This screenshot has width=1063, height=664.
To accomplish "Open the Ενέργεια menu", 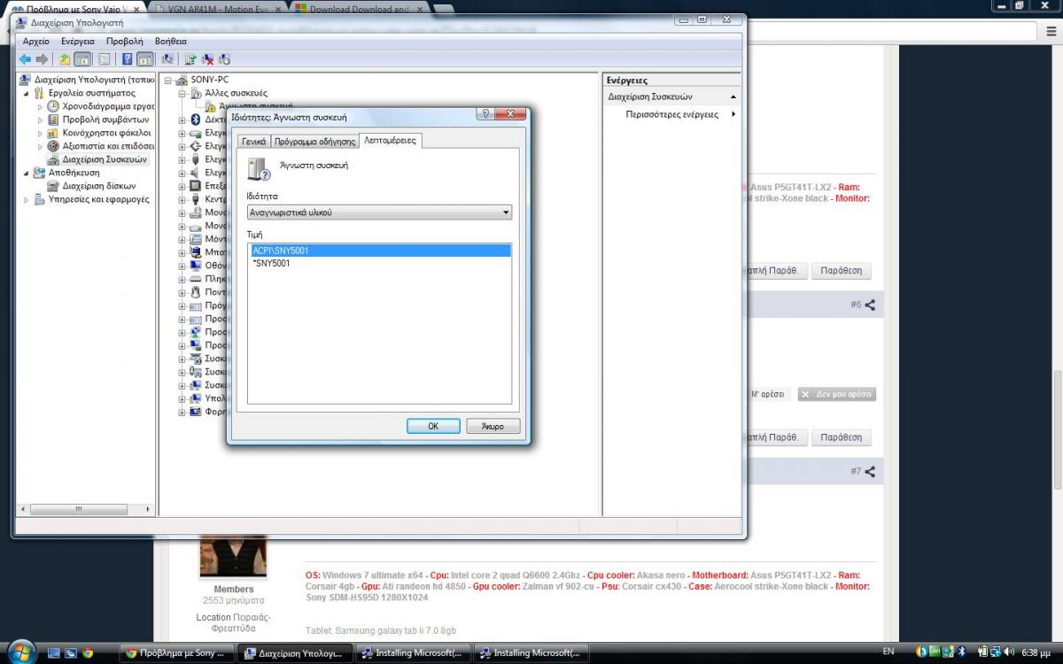I will point(77,41).
